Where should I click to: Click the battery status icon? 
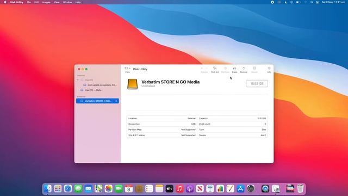coord(299,2)
